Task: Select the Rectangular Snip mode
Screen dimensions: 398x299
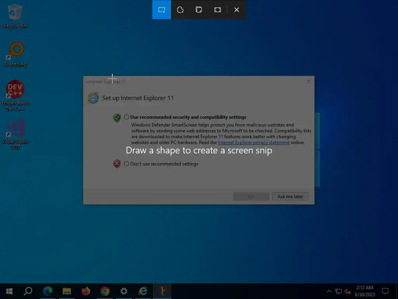Action: [161, 10]
